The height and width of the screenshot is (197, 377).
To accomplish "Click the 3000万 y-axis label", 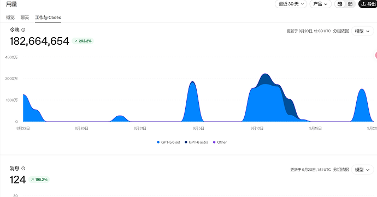I will click(11, 79).
